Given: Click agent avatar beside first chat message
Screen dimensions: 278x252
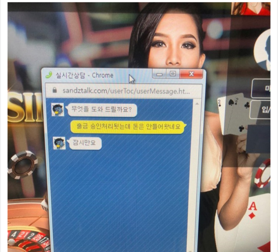Looking at the screenshot, I should (58, 110).
